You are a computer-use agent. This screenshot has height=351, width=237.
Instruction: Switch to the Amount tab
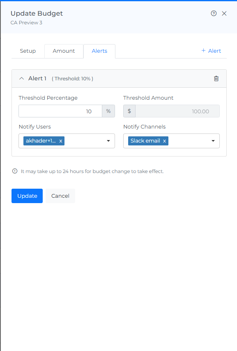click(64, 51)
